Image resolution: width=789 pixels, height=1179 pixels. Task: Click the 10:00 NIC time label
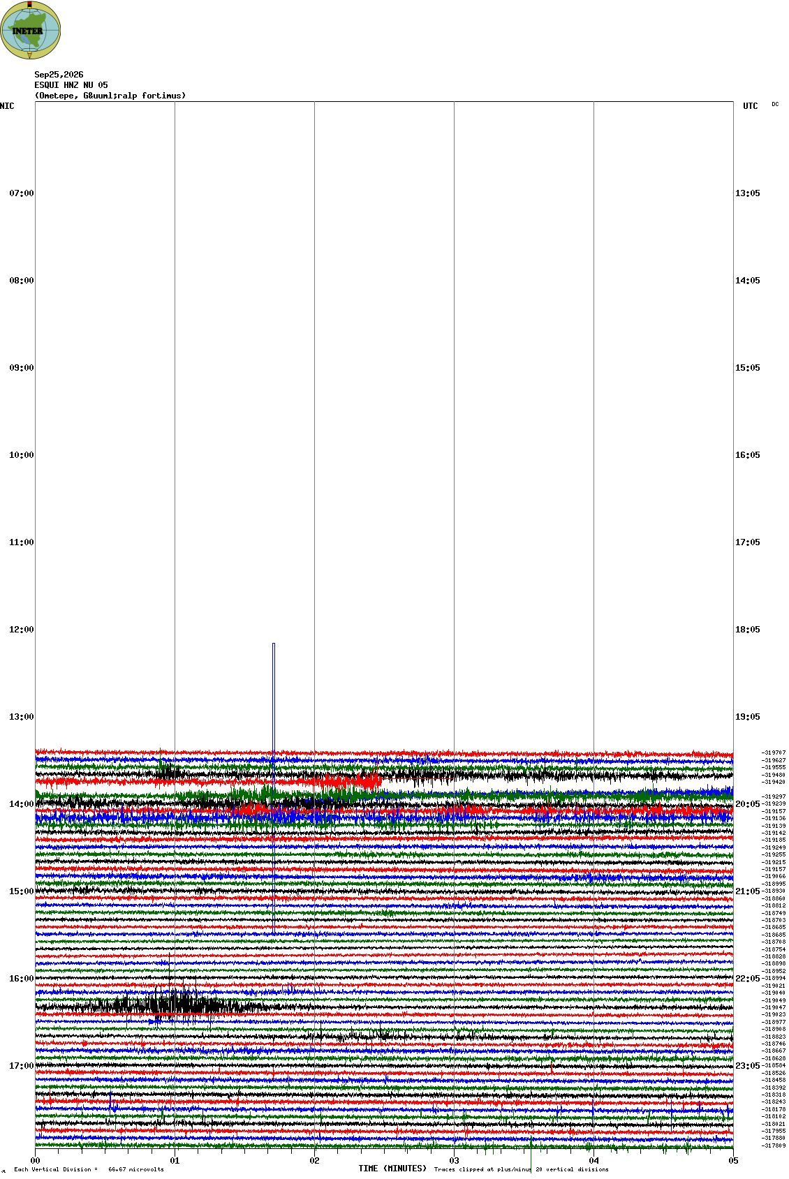pyautogui.click(x=21, y=455)
